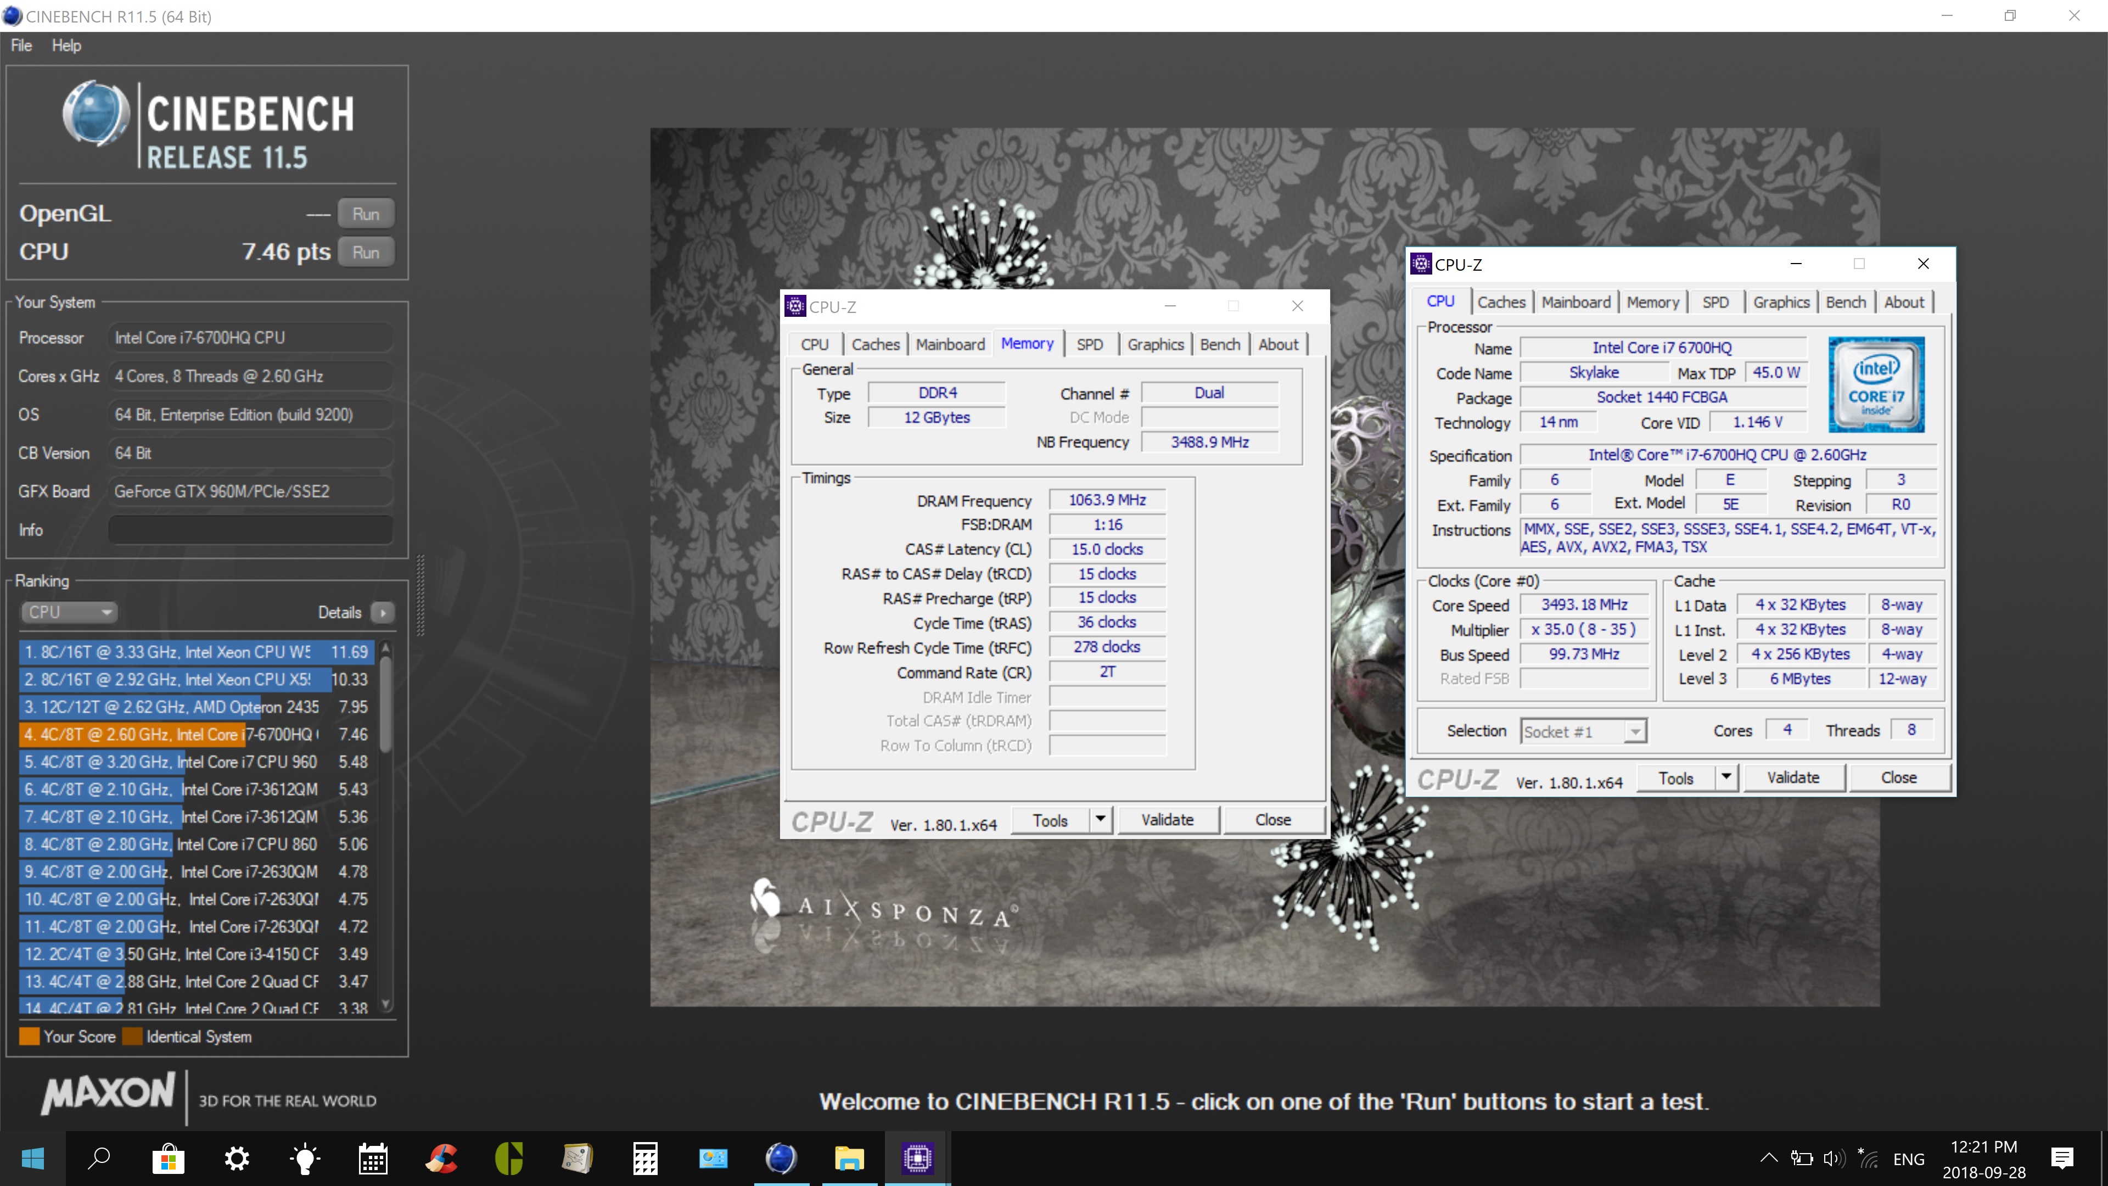This screenshot has width=2108, height=1186.
Task: Open Graphics tab in Memory CPU-Z window
Action: coord(1154,345)
